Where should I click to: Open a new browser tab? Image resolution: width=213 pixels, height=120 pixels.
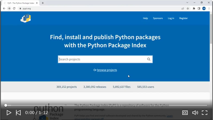(x=43, y=3)
